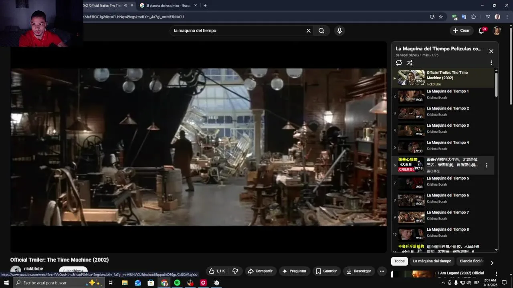Viewport: 513px width, 288px height.
Task: Show more filter chips with the right arrow
Action: click(x=492, y=263)
